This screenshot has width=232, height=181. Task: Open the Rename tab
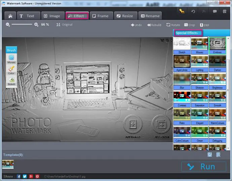coord(150,16)
